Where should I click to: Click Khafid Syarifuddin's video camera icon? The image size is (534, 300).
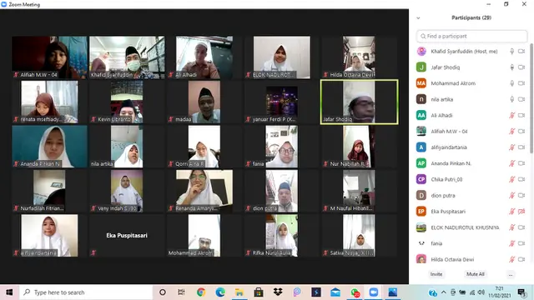point(521,52)
